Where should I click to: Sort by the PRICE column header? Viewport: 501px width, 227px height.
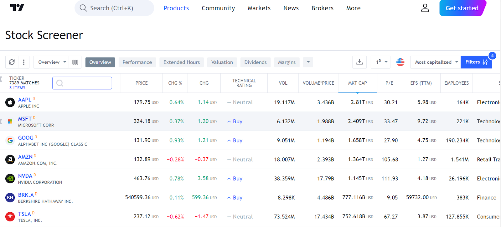click(142, 83)
